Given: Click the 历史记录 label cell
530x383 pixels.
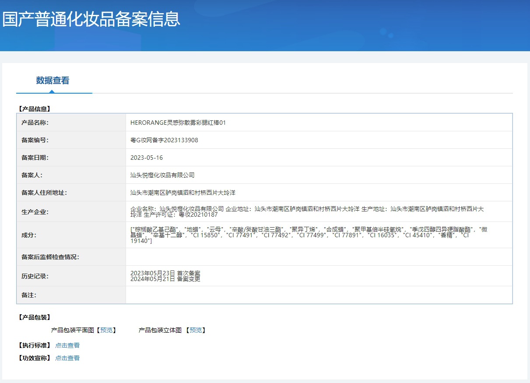Looking at the screenshot, I should 71,276.
